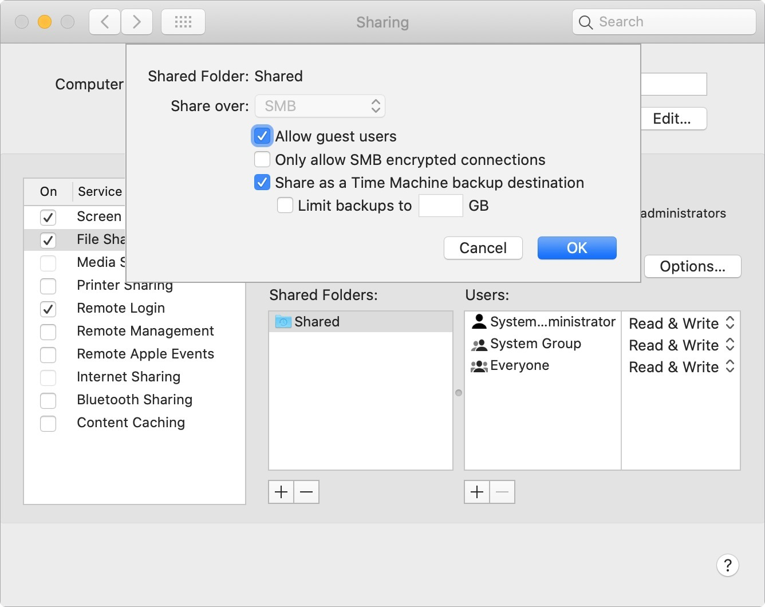Click the Cancel button
The width and height of the screenshot is (765, 607).
point(483,248)
